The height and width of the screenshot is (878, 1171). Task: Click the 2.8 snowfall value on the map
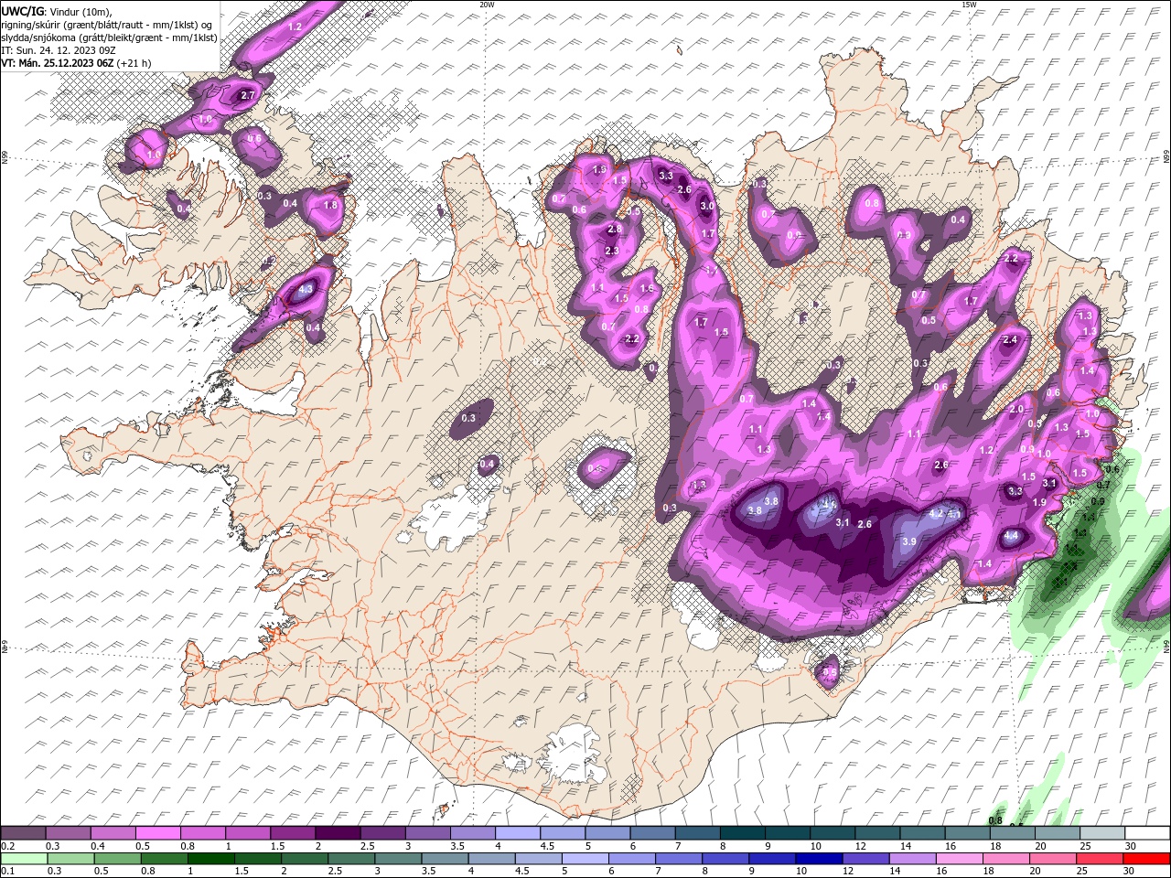615,229
